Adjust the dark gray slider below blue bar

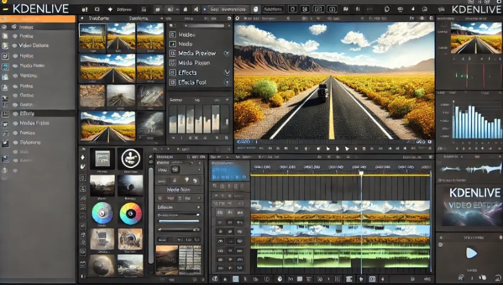pyautogui.click(x=179, y=230)
